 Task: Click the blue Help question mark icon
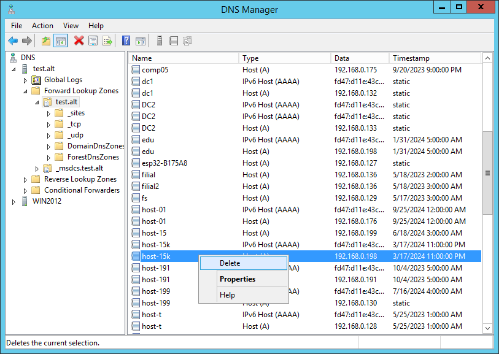coord(126,41)
